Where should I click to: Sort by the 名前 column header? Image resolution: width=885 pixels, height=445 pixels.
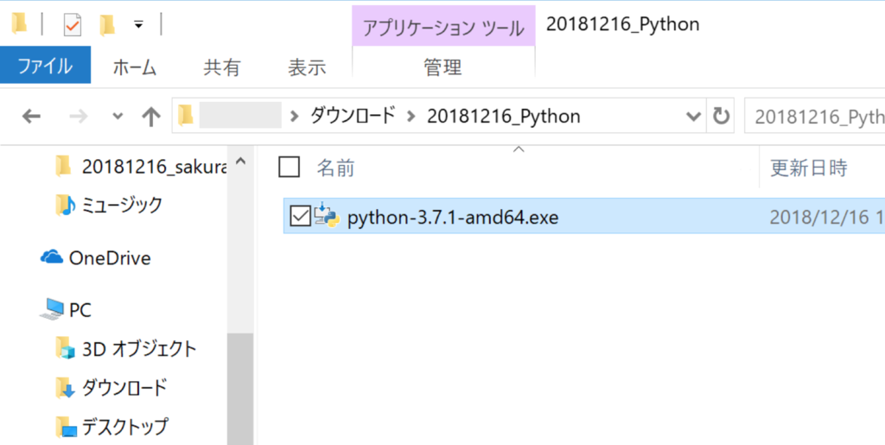tap(336, 168)
